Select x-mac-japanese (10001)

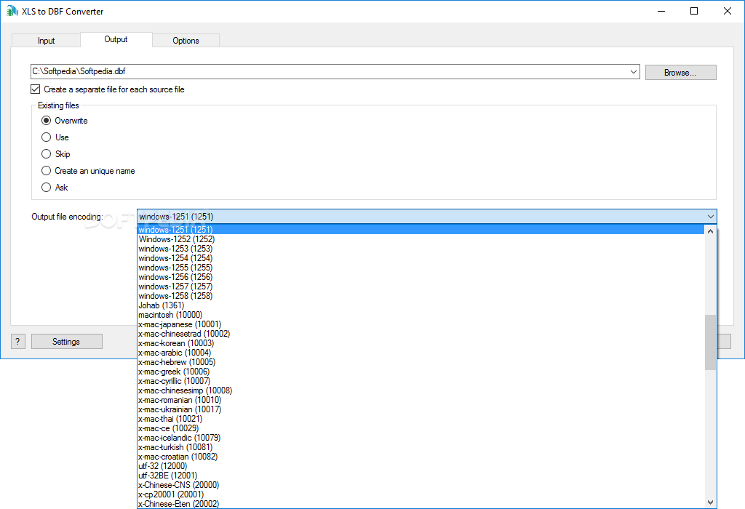click(421, 324)
